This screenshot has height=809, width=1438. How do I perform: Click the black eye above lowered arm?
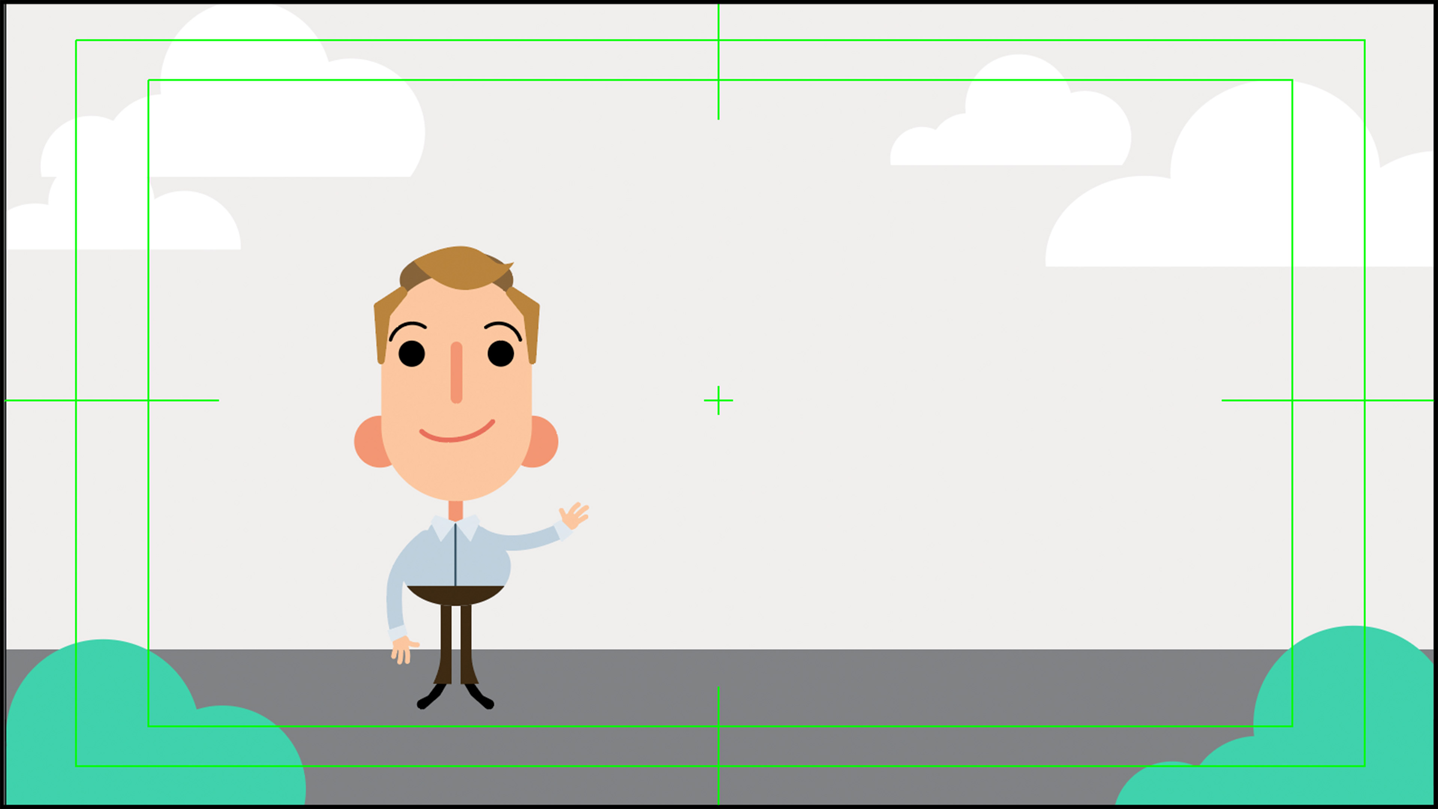[412, 354]
